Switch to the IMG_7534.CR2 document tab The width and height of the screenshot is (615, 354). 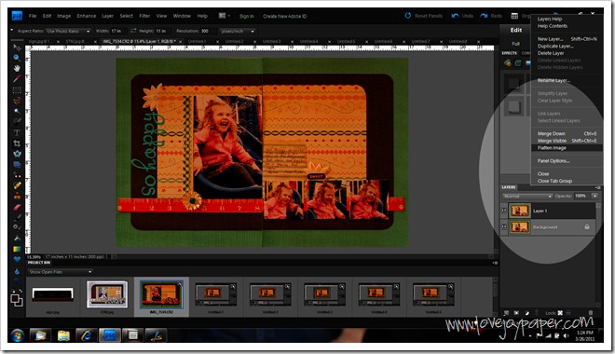pyautogui.click(x=139, y=41)
